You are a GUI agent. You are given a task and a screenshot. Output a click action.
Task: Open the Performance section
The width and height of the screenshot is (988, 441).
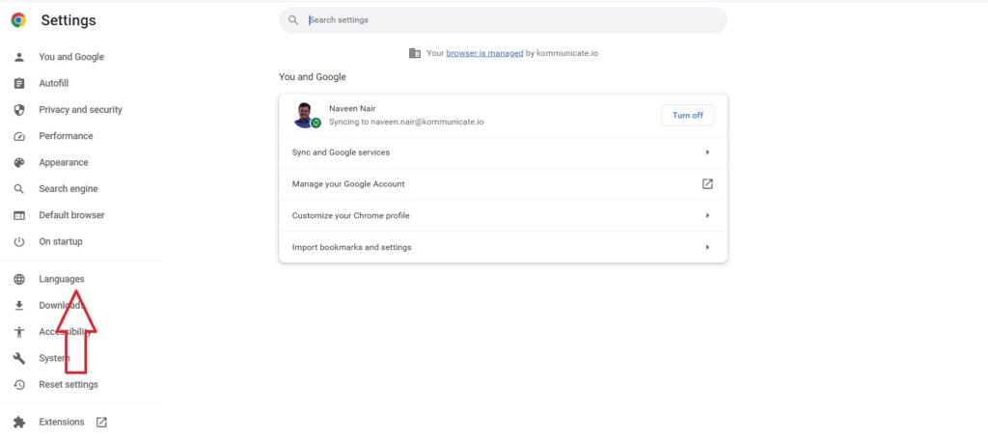tap(66, 136)
